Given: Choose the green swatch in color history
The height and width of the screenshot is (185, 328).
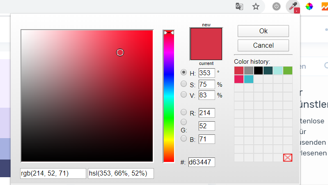Looking at the screenshot, I should [288, 70].
